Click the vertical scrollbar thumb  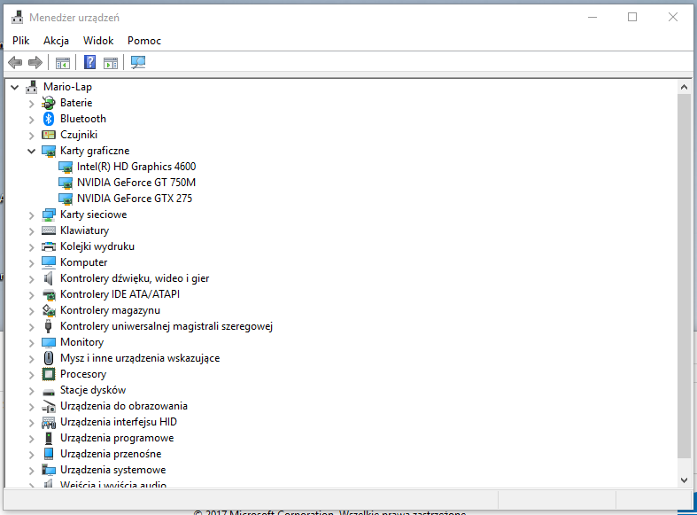[684, 277]
